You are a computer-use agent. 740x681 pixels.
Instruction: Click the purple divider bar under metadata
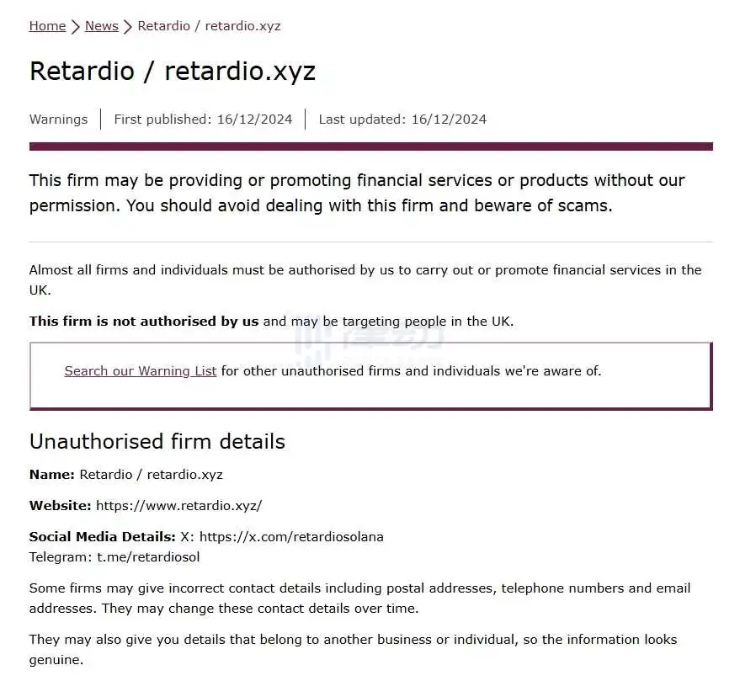371,146
